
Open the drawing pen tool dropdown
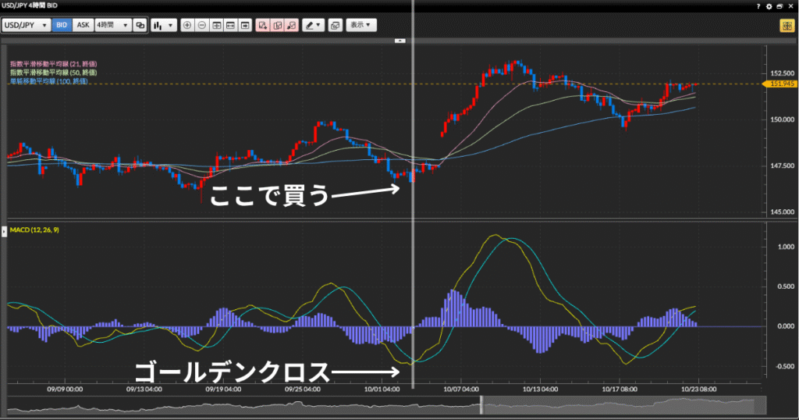pos(314,25)
